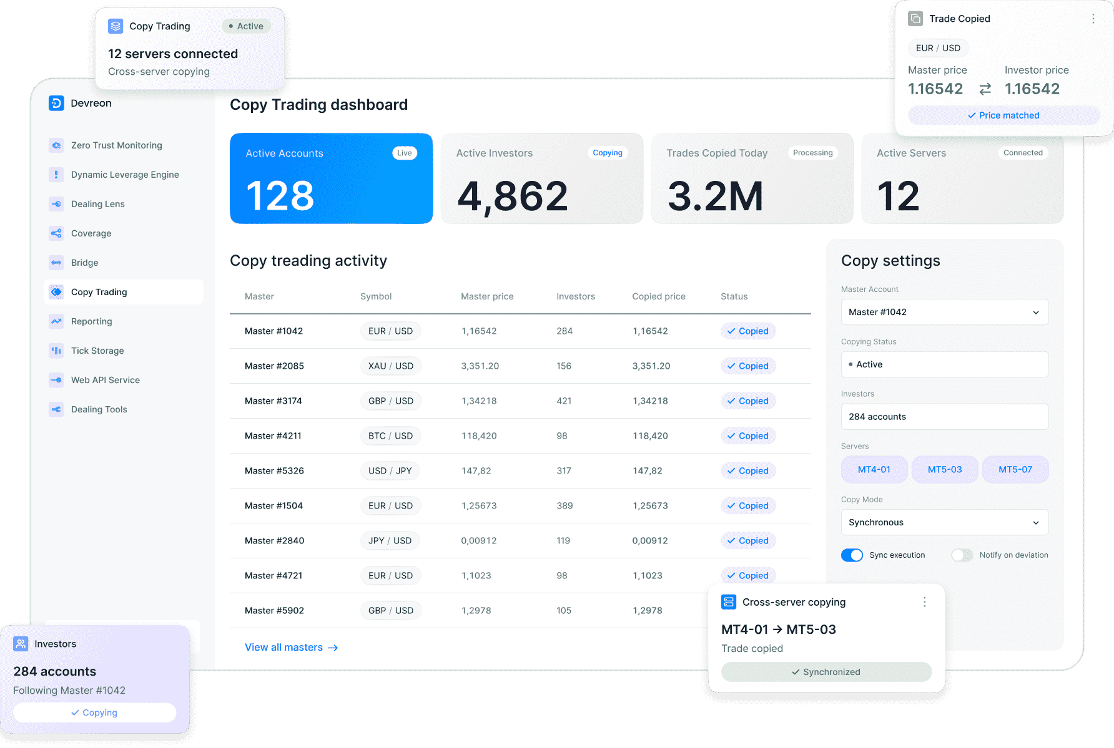Enable the Notify on deviation toggle
This screenshot has width=1114, height=748.
click(x=962, y=555)
